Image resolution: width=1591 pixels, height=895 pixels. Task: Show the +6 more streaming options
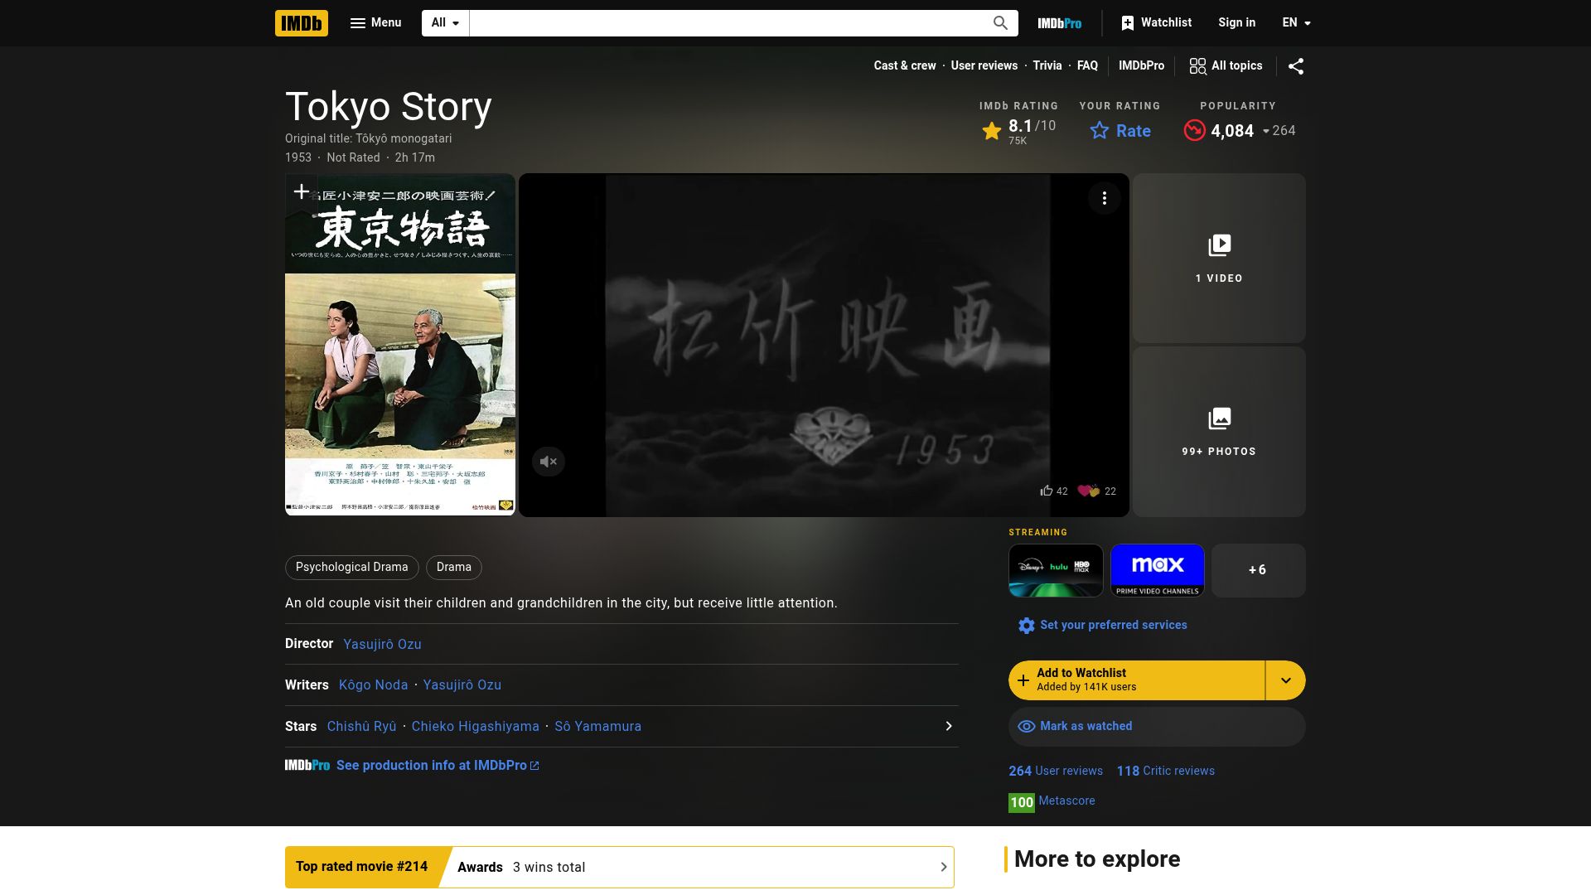coord(1258,570)
